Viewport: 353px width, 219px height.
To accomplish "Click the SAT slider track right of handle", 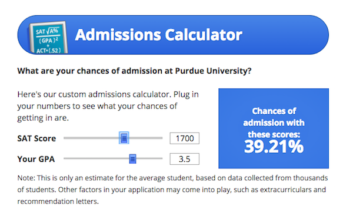I will [145, 138].
